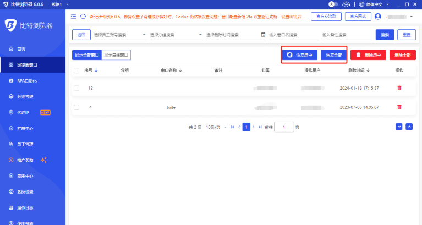The image size is (422, 225).
Task: Open 费用中心 in the sidebar
Action: coord(32,176)
